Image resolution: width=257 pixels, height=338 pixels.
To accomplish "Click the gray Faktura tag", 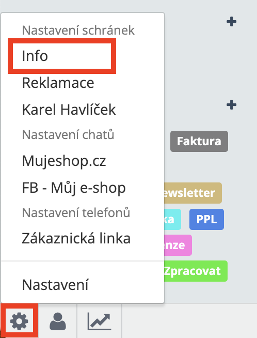I will [199, 141].
